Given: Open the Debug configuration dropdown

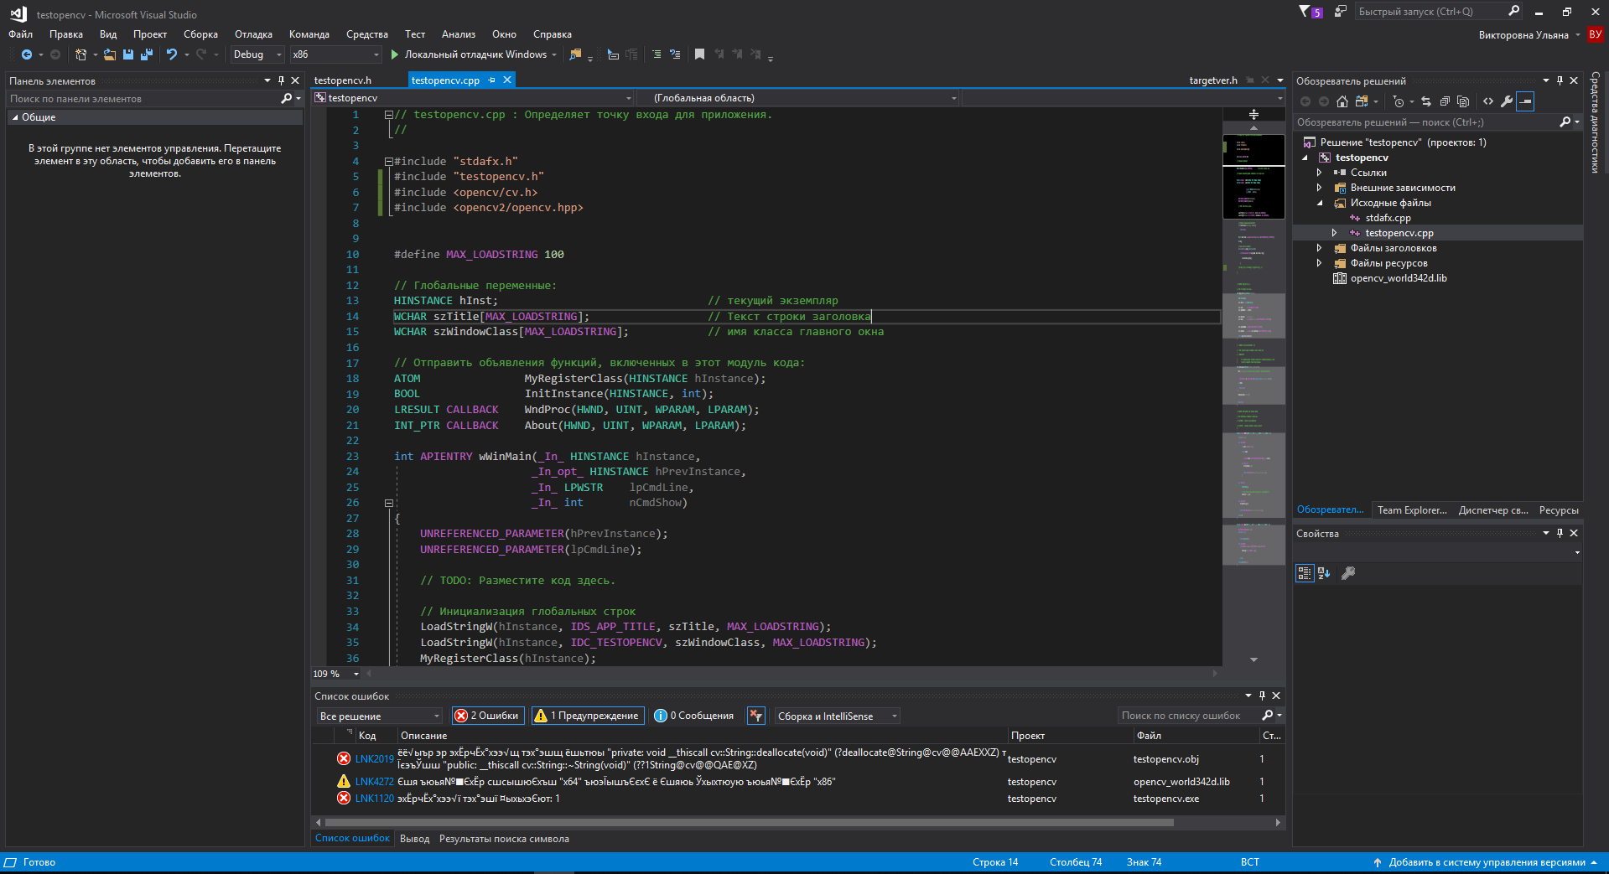Looking at the screenshot, I should [258, 54].
